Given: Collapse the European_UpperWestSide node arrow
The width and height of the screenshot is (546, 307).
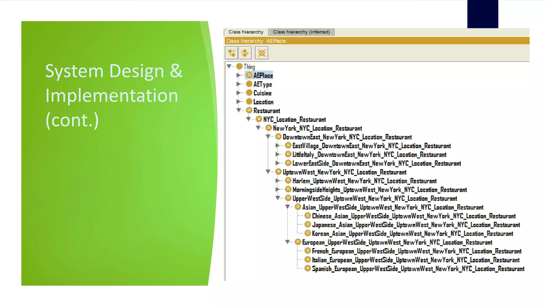Looking at the screenshot, I should point(287,242).
